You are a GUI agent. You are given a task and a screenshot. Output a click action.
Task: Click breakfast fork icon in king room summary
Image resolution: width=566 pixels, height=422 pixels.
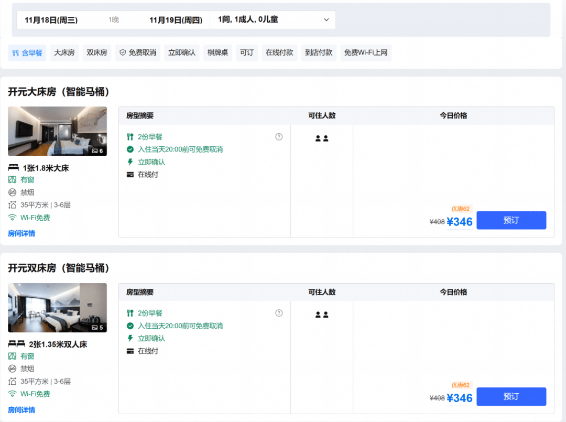point(130,137)
